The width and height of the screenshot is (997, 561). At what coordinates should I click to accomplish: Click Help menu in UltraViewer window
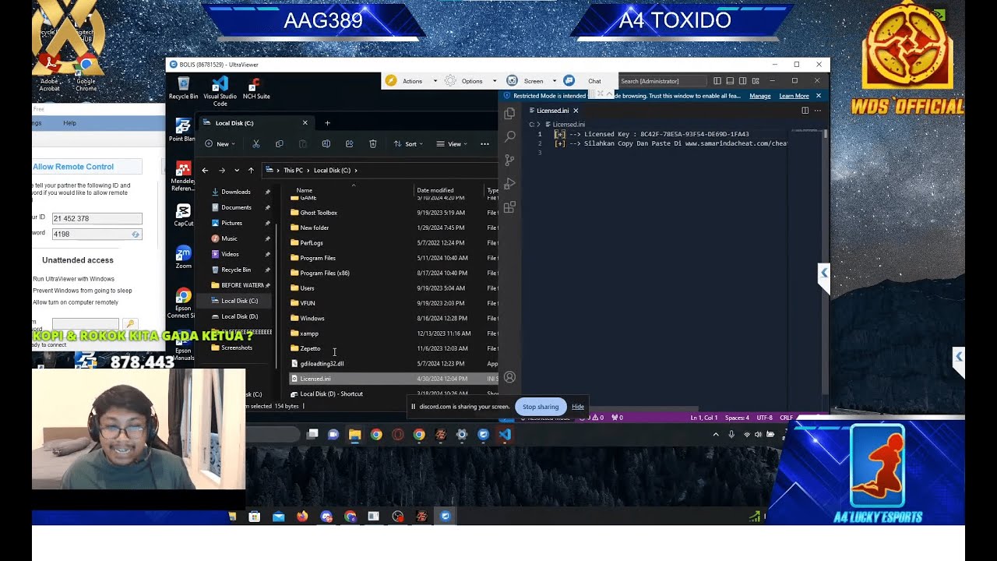click(69, 123)
